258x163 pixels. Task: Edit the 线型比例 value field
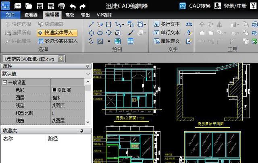(x=68, y=113)
